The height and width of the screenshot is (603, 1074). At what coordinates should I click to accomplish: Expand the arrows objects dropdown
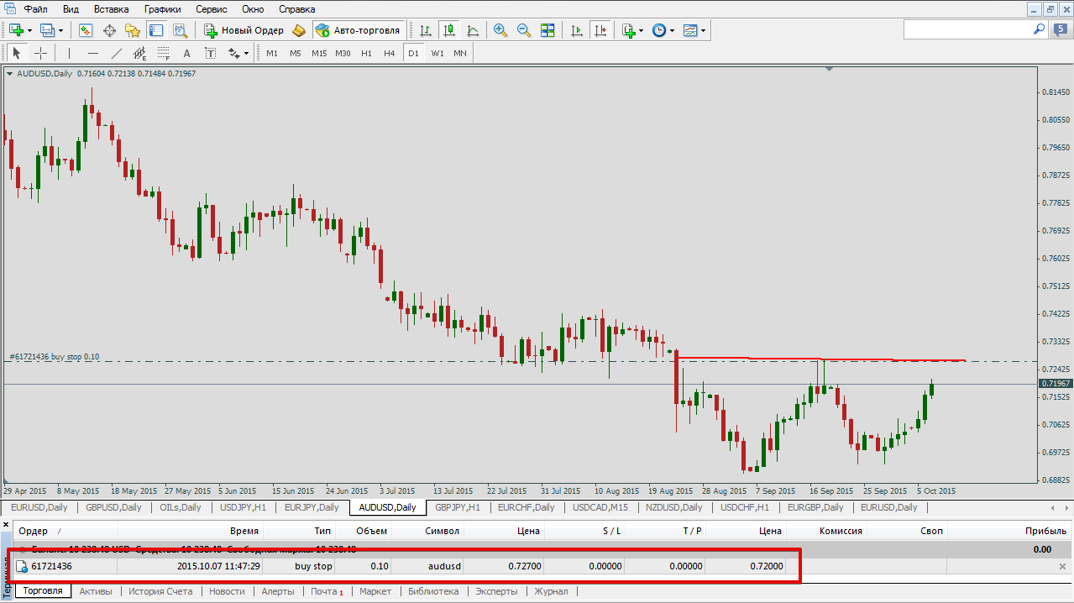point(246,53)
